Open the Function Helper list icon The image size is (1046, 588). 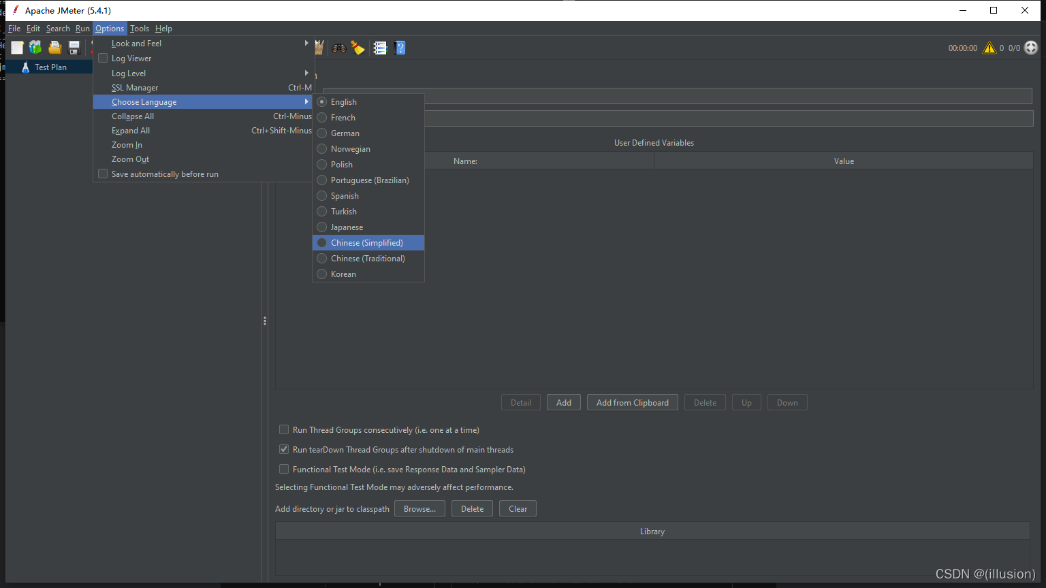pyautogui.click(x=380, y=48)
